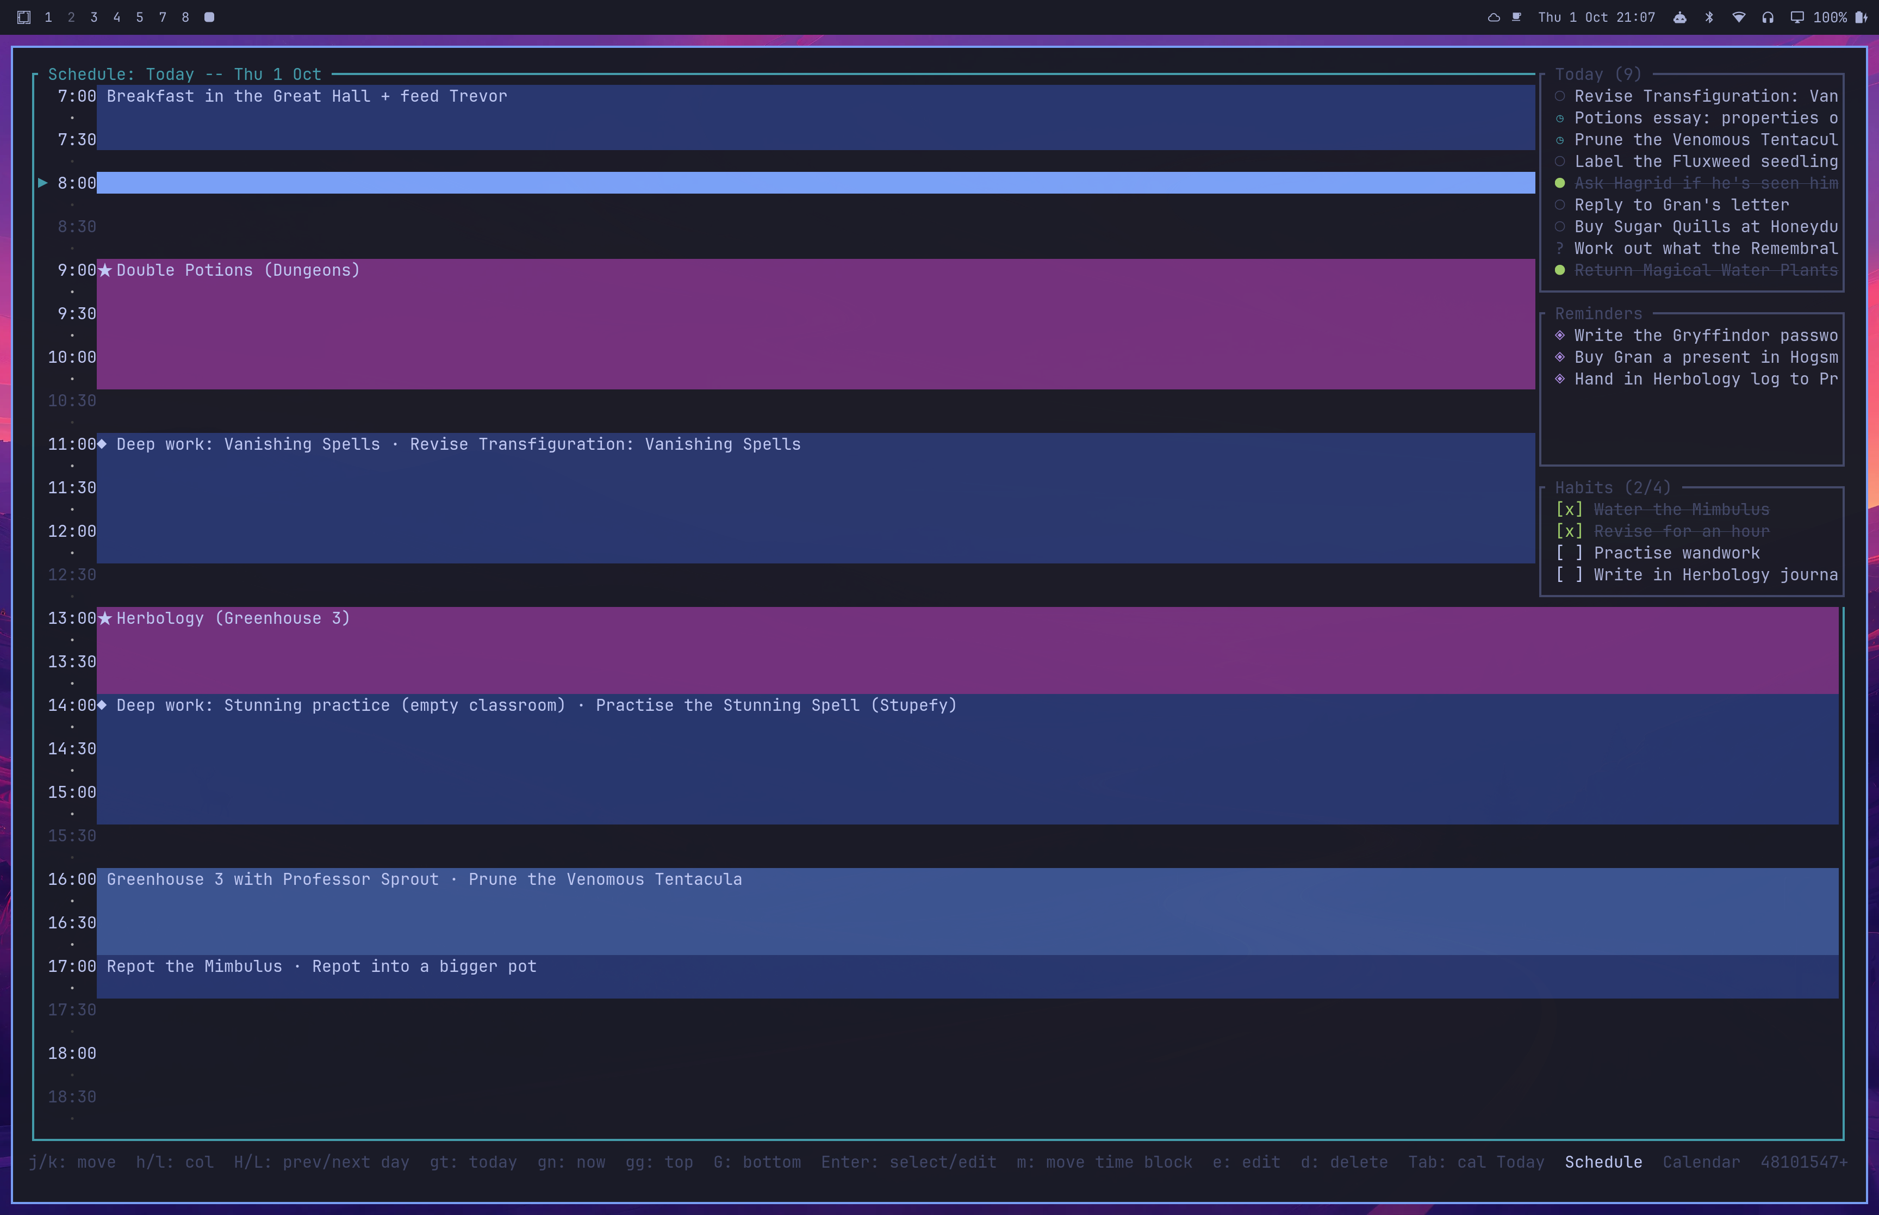
Task: Click the robot face icon in the top bar
Action: click(x=1679, y=17)
